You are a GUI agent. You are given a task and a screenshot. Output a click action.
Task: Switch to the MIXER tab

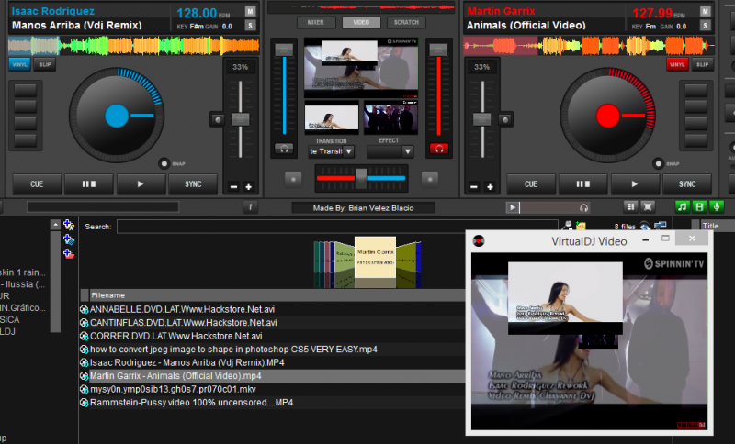316,22
